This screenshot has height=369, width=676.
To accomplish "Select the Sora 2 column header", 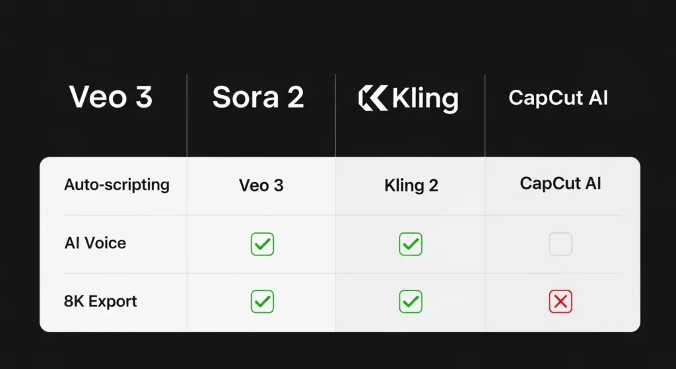I will point(258,98).
